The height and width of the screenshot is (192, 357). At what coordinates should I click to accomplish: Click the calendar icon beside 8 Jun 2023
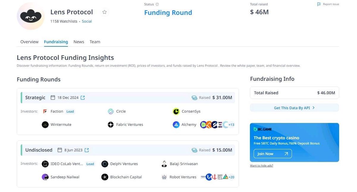tap(60, 150)
